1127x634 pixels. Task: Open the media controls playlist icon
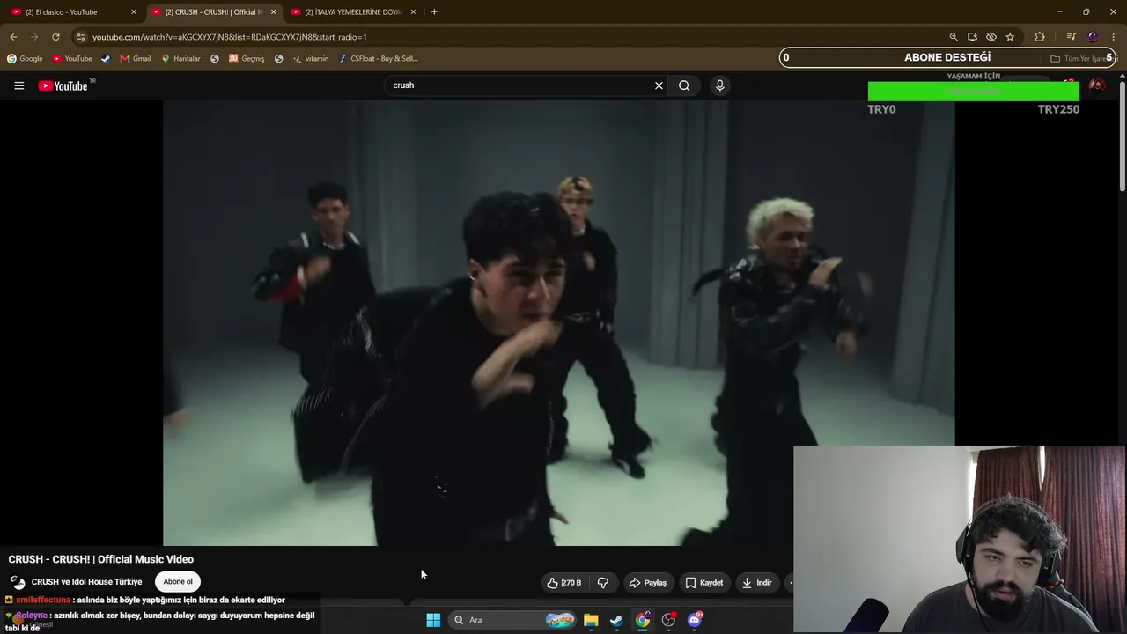[1071, 37]
